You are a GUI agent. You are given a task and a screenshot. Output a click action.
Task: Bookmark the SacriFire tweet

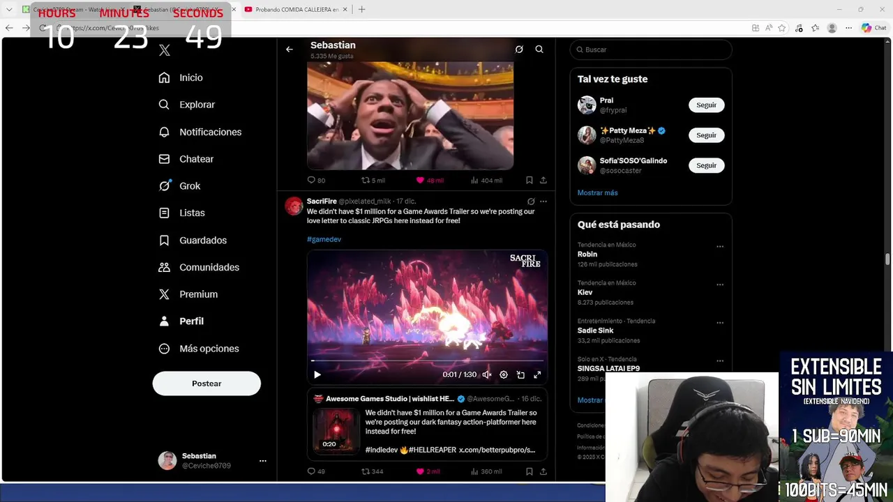tap(529, 471)
